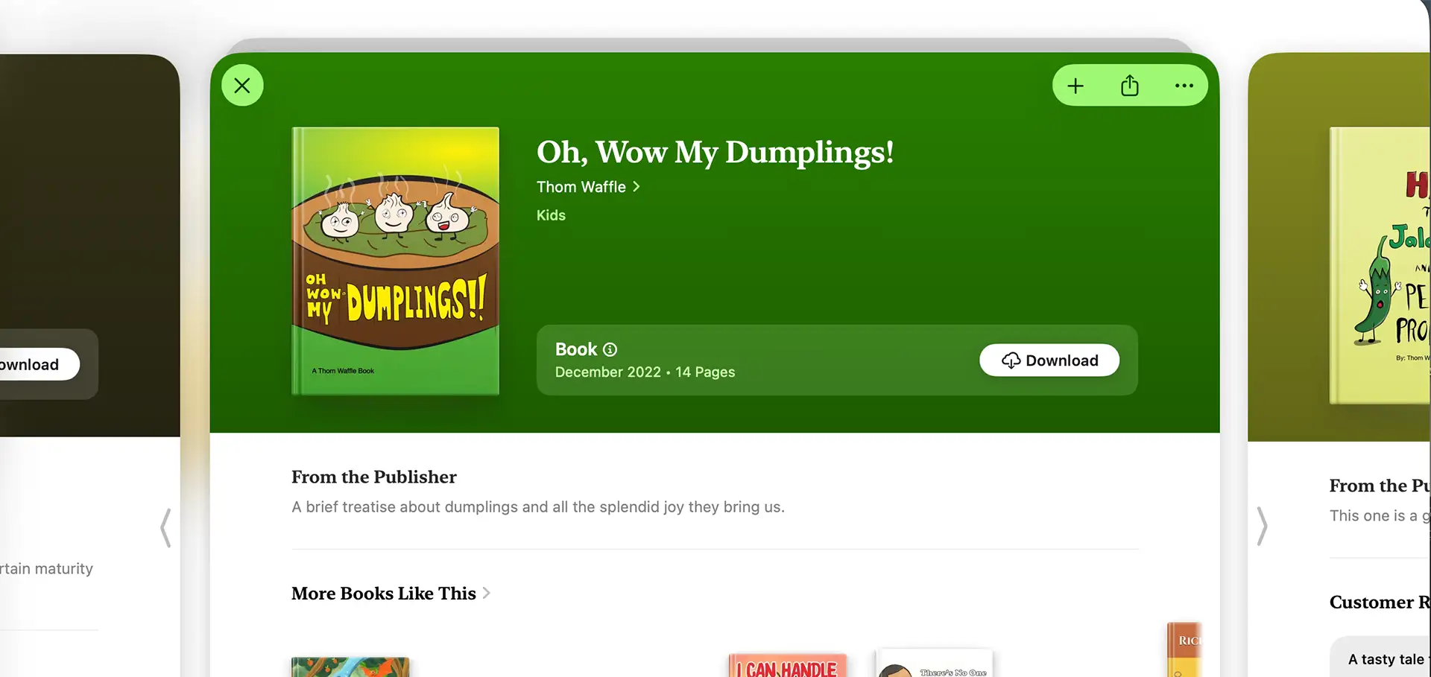Screen dimensions: 1431x677
Task: Open author Thom Waffle's page
Action: pyautogui.click(x=588, y=187)
